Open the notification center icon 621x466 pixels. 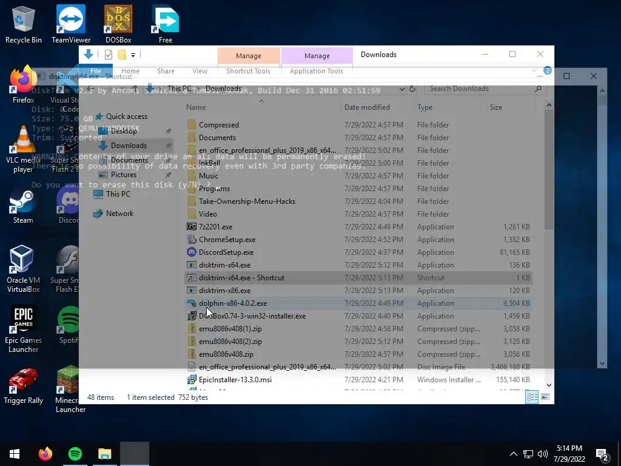(x=602, y=455)
